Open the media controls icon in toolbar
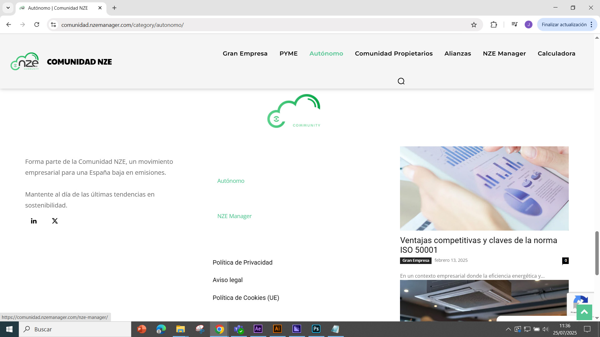 click(514, 24)
